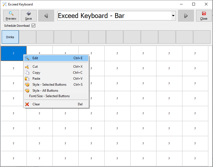The width and height of the screenshot is (213, 167).
Task: Uncheck the Schedule Download checkbox
Action: point(34,26)
